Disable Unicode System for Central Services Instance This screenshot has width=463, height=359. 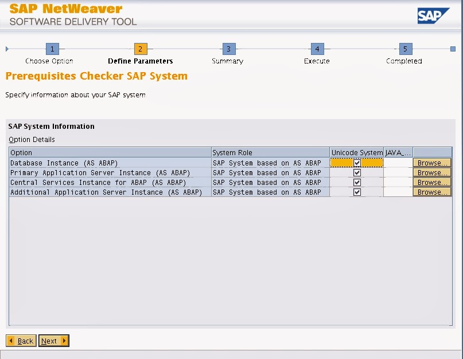356,182
